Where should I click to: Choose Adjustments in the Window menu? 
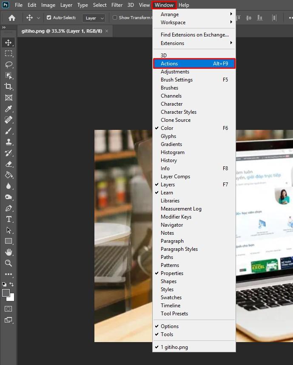click(x=194, y=72)
